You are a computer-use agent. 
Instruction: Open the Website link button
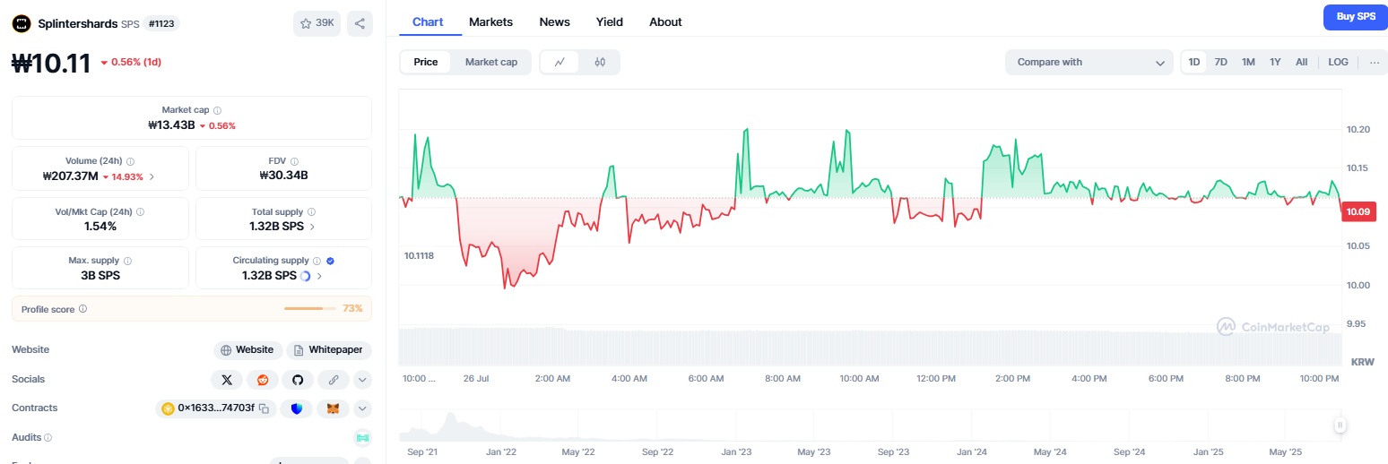[x=247, y=350]
